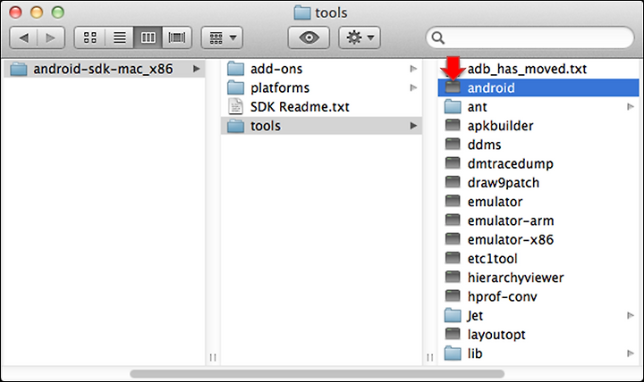Click the Jet folder disclosure arrow
Image resolution: width=644 pixels, height=382 pixels.
(x=630, y=316)
